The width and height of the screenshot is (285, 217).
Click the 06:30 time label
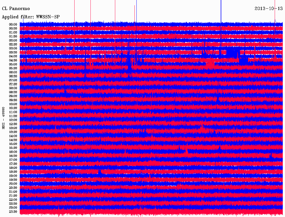(13, 76)
